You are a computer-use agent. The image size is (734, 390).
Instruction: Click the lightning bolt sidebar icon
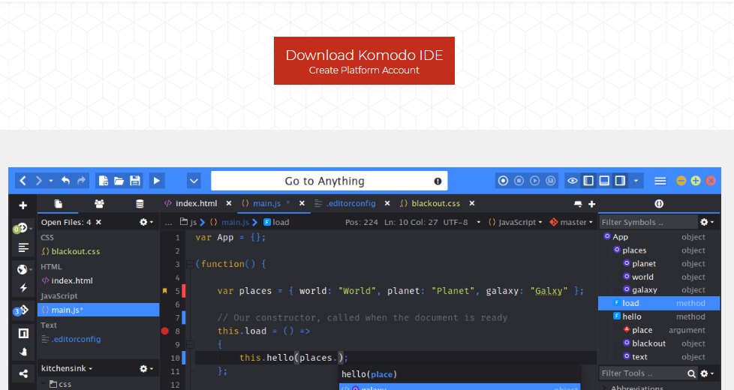click(23, 288)
